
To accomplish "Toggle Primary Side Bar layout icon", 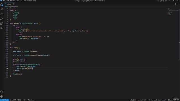I will 158,1.
